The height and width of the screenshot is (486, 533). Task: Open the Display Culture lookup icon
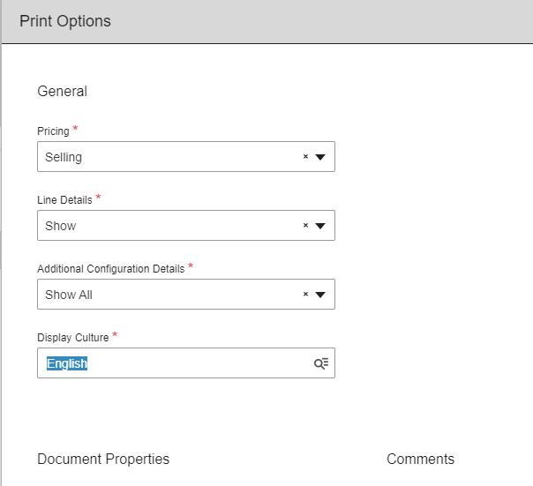tap(321, 363)
